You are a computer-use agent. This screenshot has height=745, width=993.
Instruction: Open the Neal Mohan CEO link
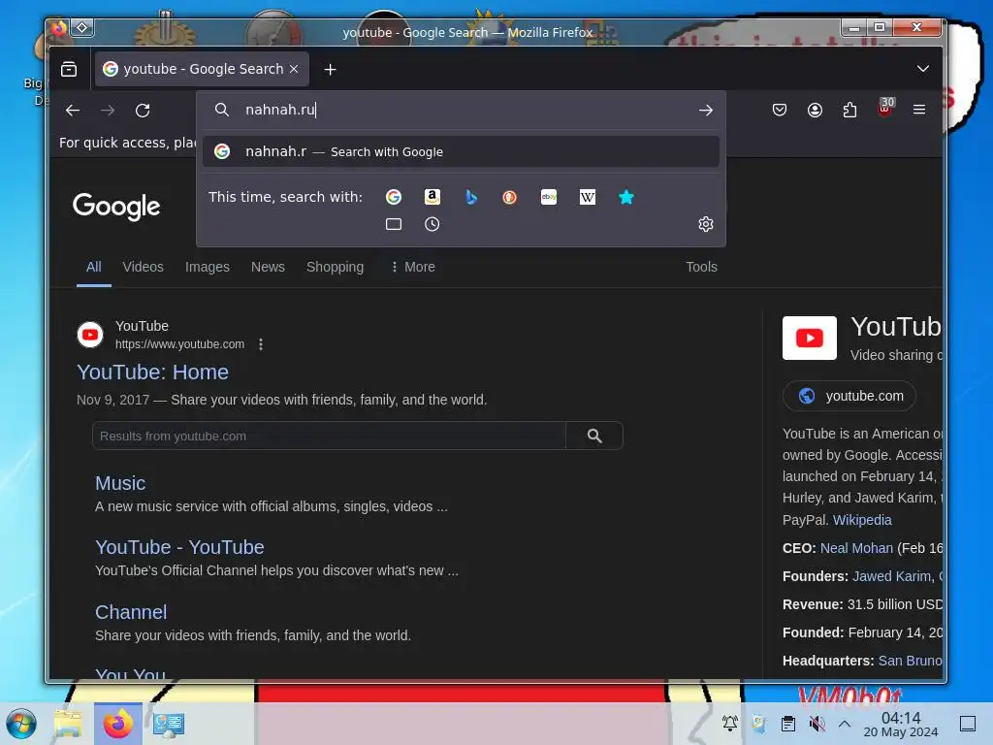(x=856, y=548)
